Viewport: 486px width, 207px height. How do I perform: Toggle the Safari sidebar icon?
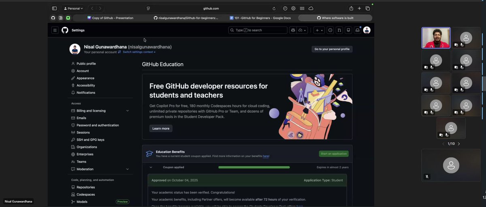54,8
